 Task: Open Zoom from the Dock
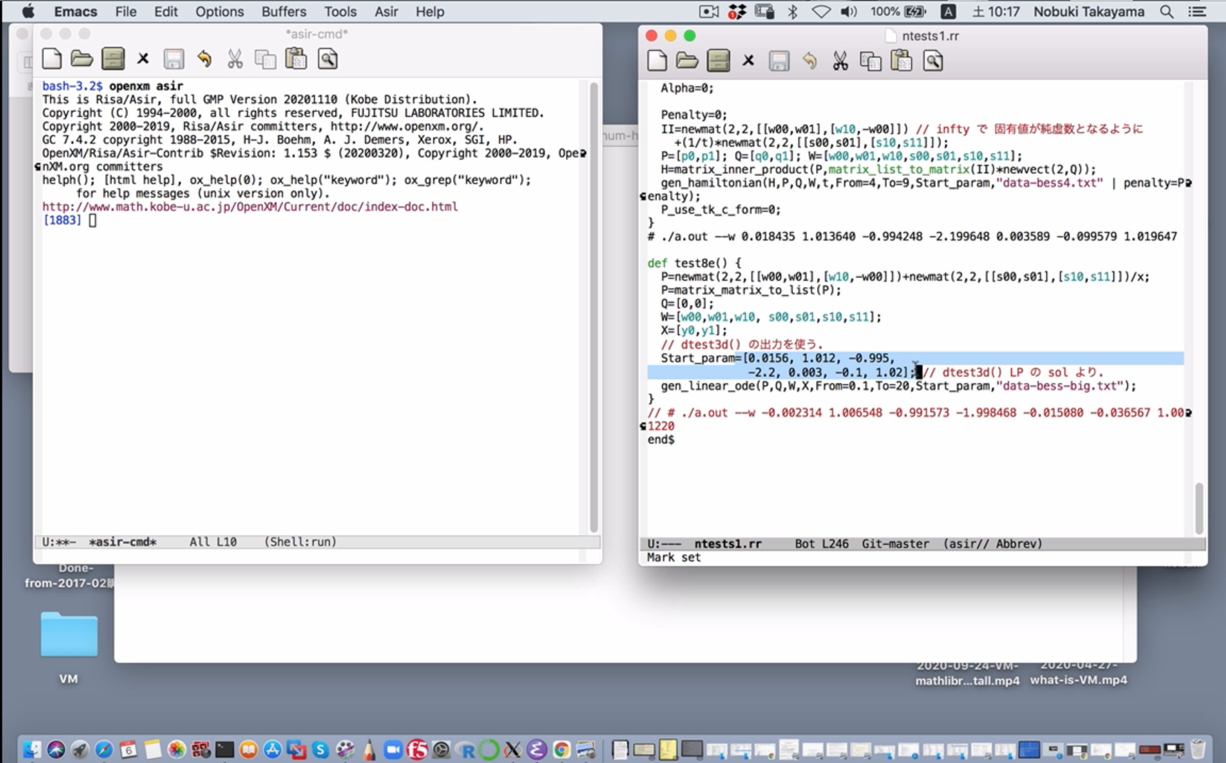393,750
